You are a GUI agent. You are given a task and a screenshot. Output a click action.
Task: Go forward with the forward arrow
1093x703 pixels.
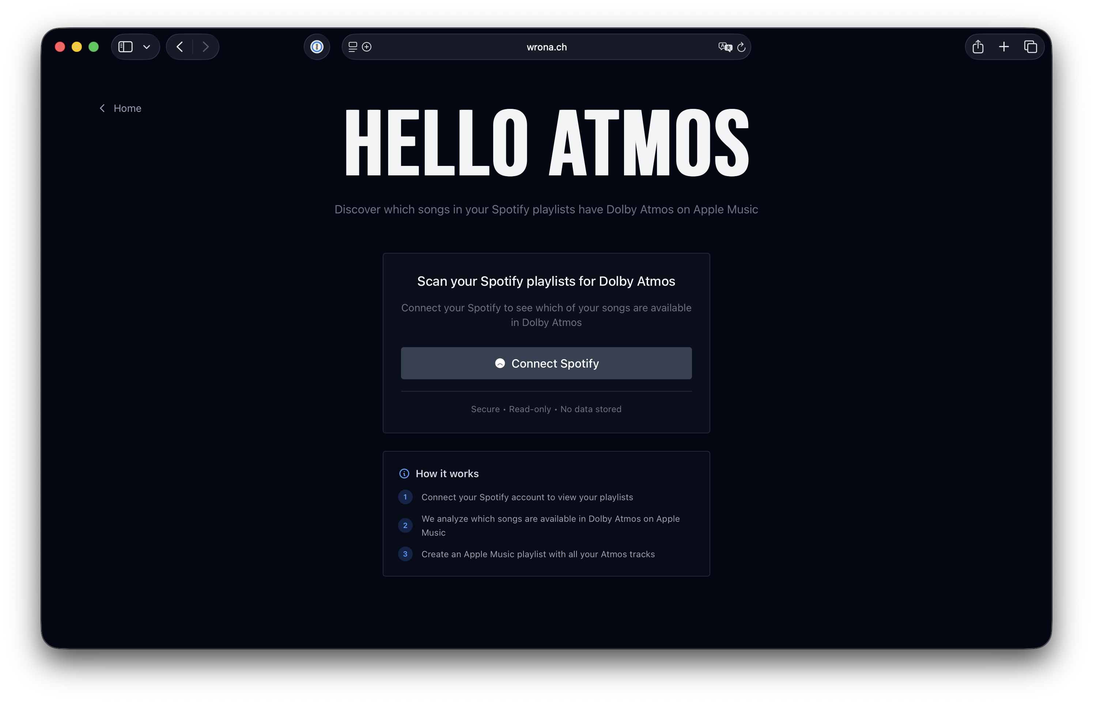coord(205,46)
